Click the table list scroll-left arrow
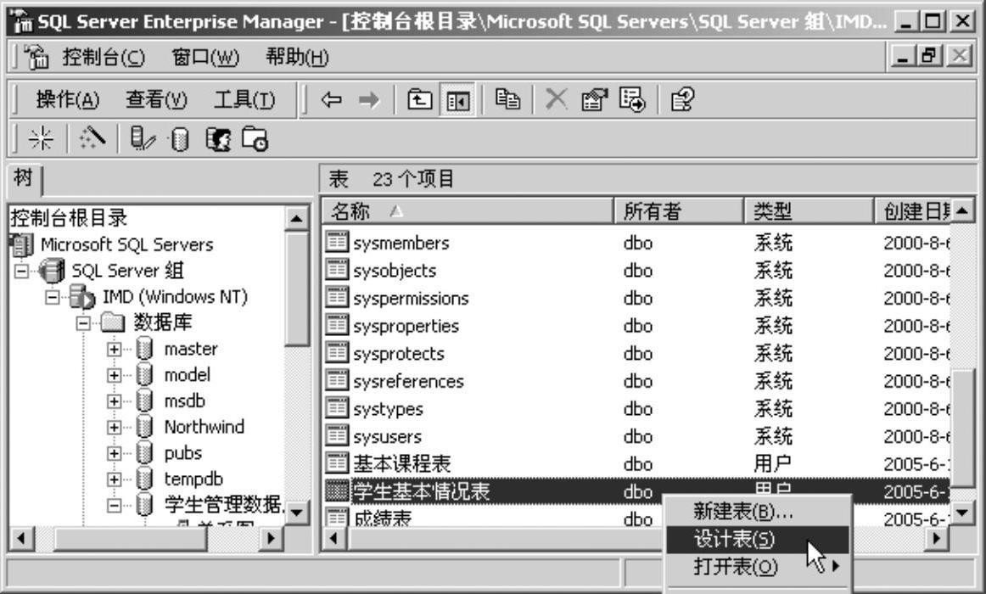This screenshot has width=986, height=594. pos(334,538)
